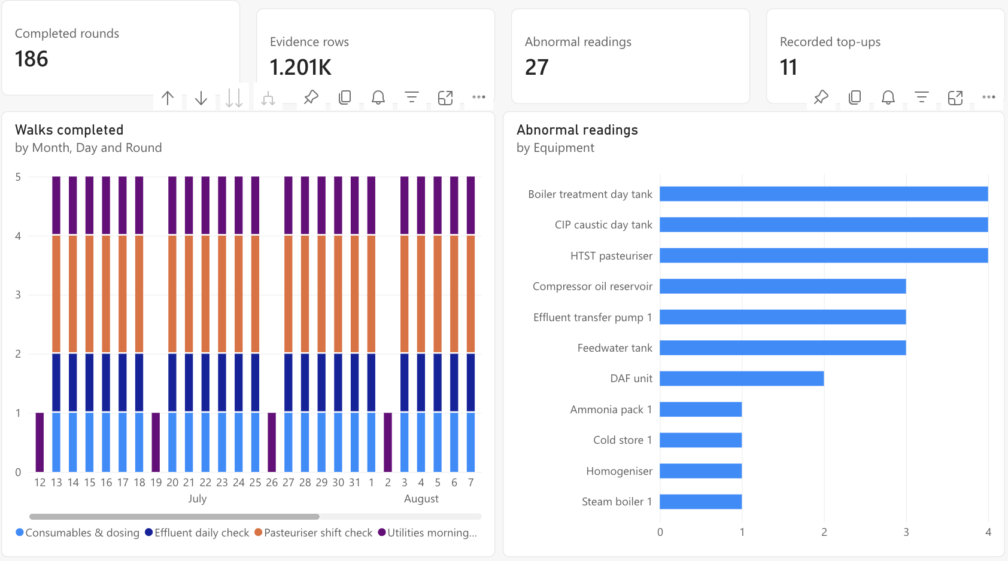Select the Feedwater tank bar
The height and width of the screenshot is (561, 1008).
783,347
